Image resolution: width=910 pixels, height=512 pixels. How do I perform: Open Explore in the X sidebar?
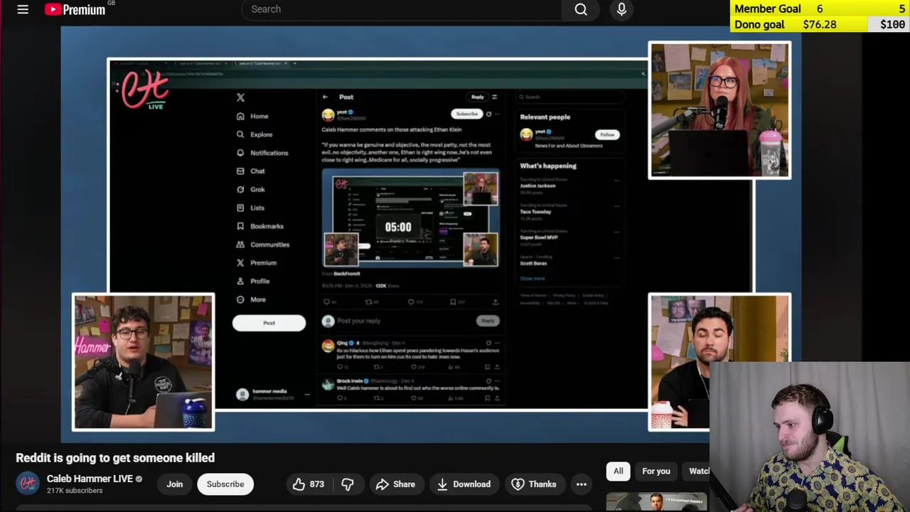[255, 134]
